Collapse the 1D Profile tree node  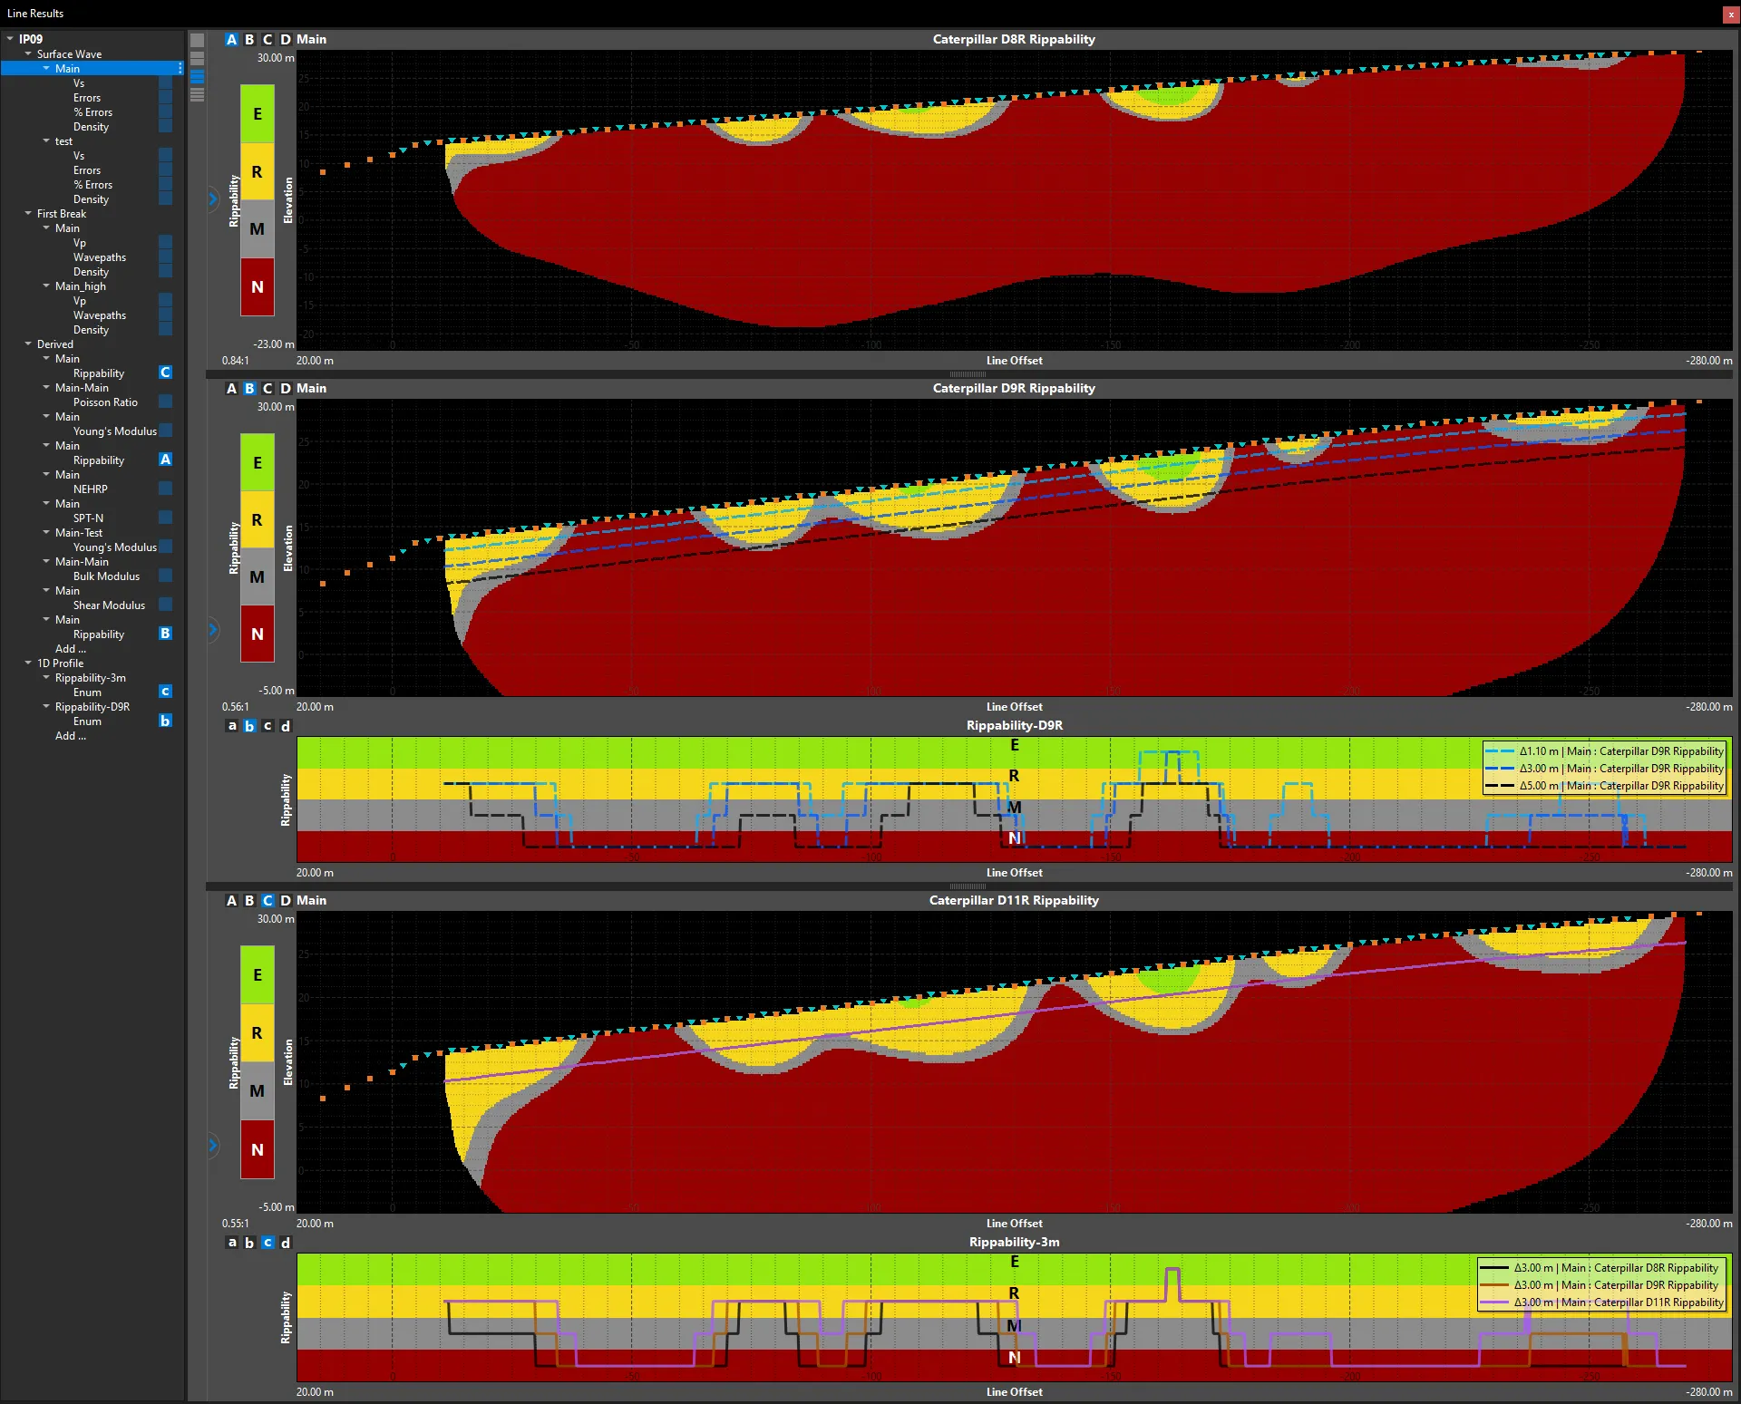[x=28, y=663]
